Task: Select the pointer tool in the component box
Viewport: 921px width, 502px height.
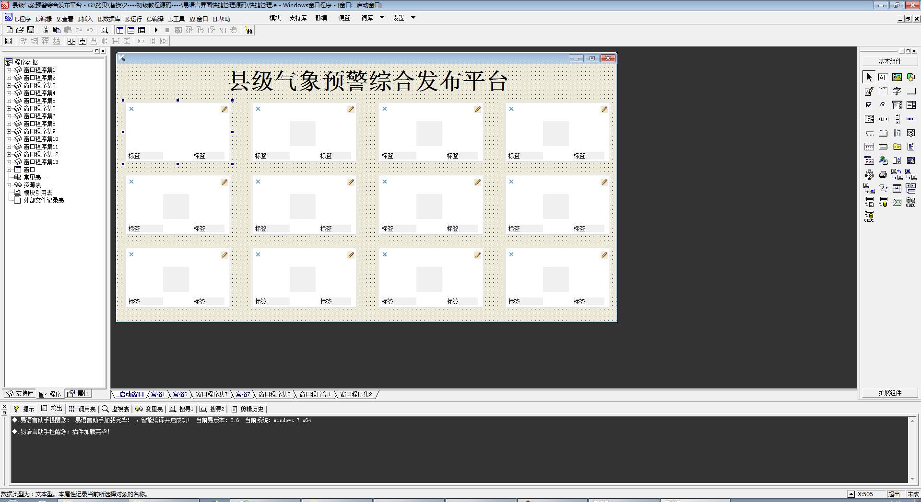Action: click(x=869, y=77)
